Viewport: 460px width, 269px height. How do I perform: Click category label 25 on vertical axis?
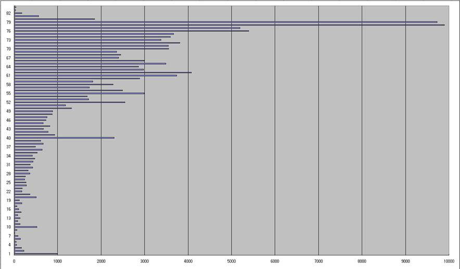(9, 183)
